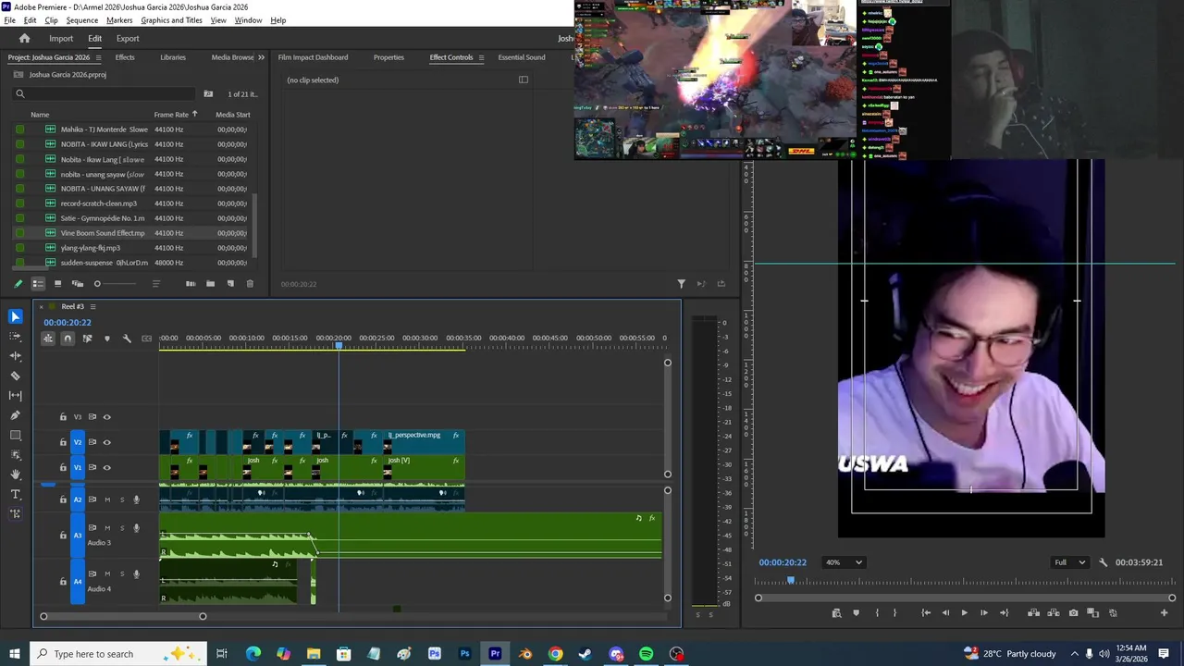Select the Pen tool
Viewport: 1184px width, 666px height.
tap(15, 415)
